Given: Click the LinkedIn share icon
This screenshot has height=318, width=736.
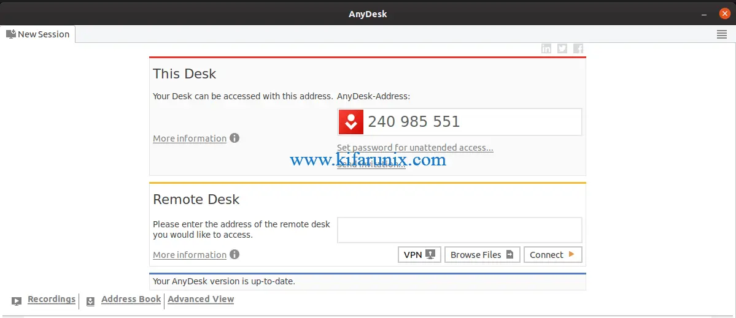Looking at the screenshot, I should [x=546, y=49].
